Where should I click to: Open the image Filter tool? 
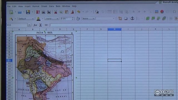click(x=11, y=19)
